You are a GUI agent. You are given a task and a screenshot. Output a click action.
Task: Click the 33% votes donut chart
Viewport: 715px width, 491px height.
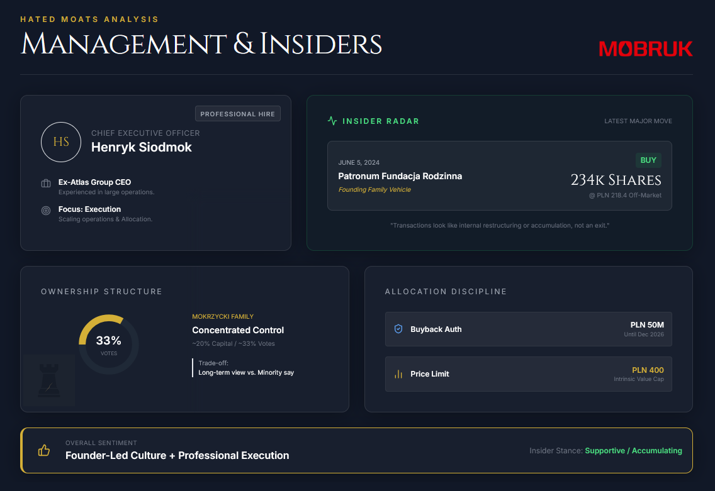(x=108, y=345)
